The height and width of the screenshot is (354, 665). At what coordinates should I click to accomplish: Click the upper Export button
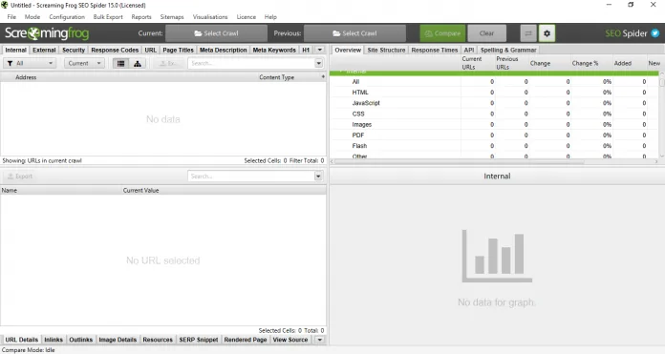pyautogui.click(x=168, y=64)
